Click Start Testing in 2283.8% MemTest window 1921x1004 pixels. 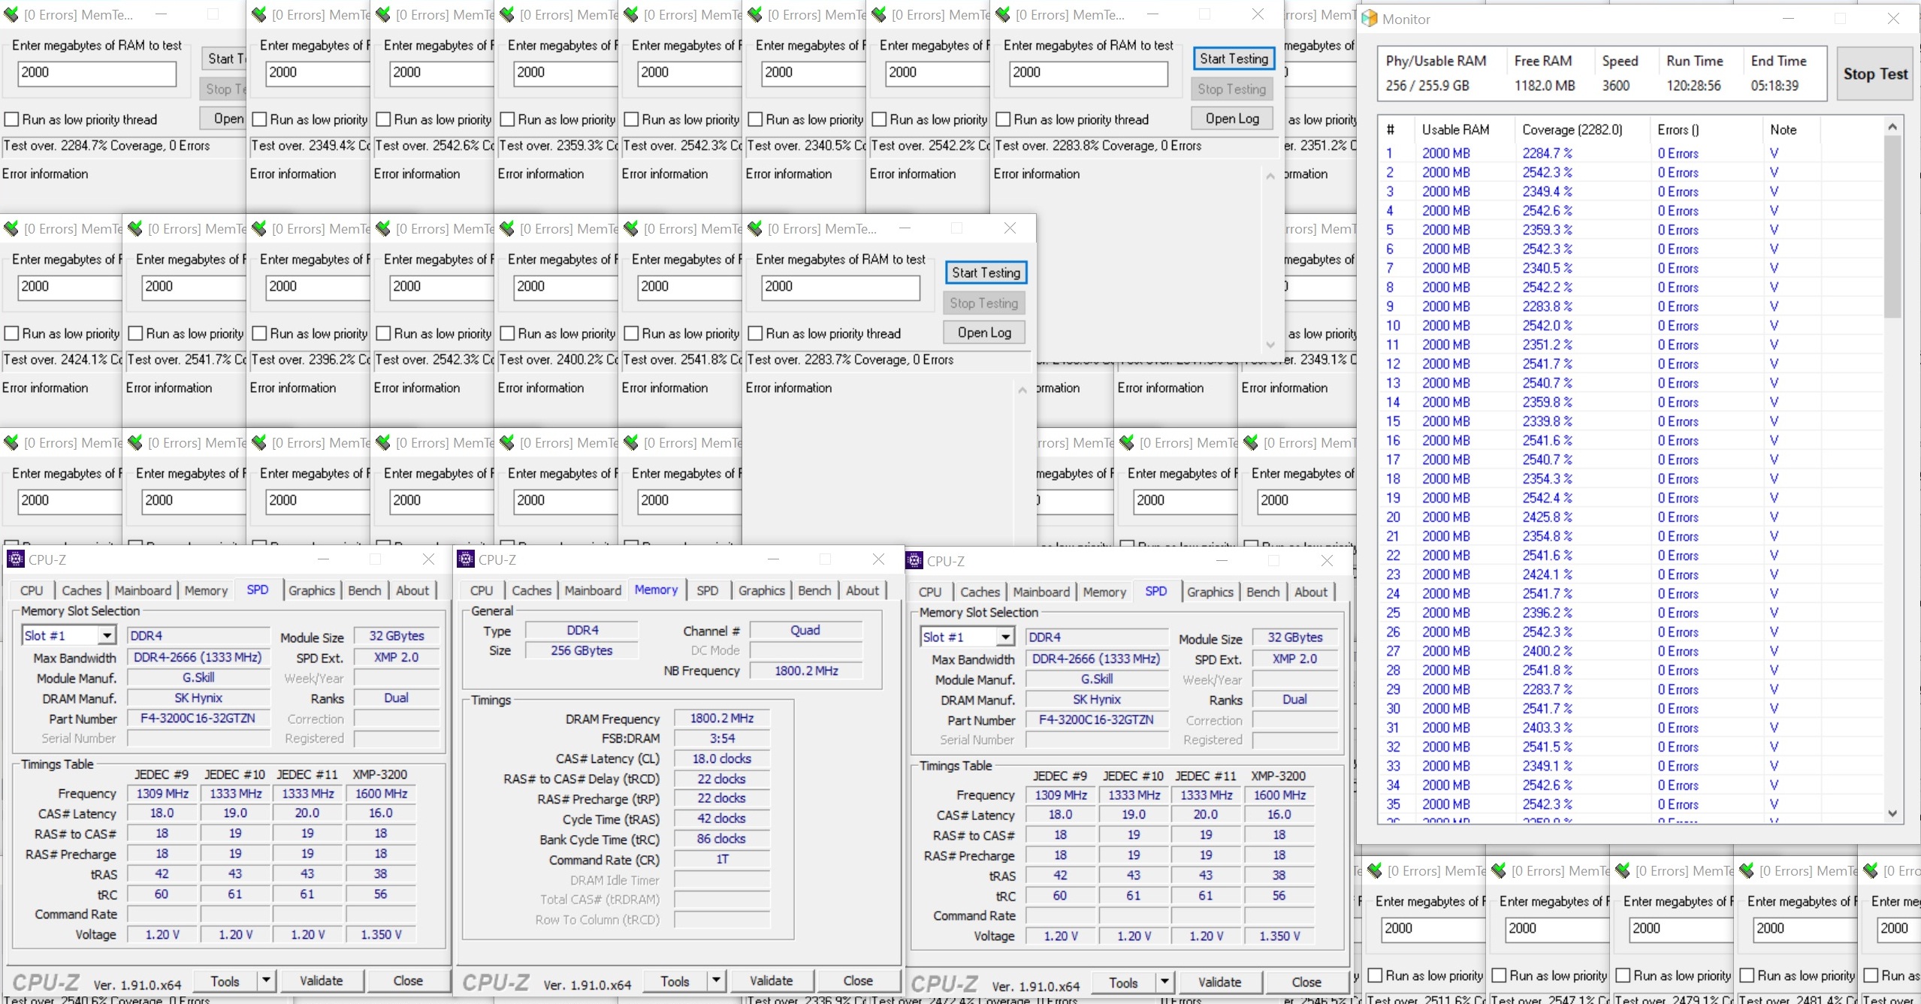pos(1234,59)
